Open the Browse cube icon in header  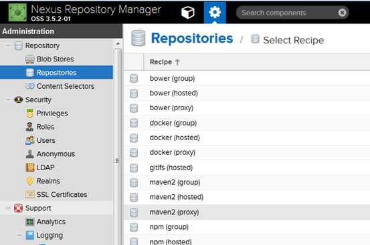tap(187, 12)
